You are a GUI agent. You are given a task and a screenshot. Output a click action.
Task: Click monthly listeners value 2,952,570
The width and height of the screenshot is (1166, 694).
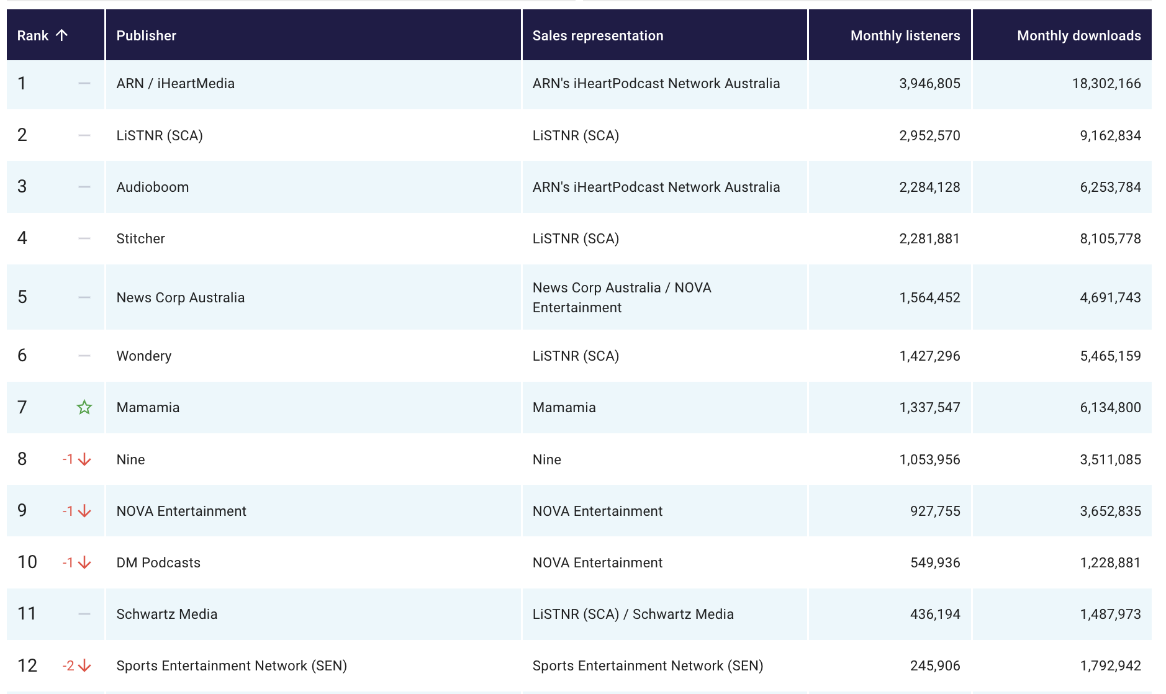(929, 135)
